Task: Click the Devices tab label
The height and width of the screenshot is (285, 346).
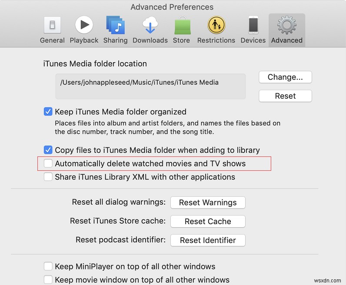Action: (x=253, y=40)
